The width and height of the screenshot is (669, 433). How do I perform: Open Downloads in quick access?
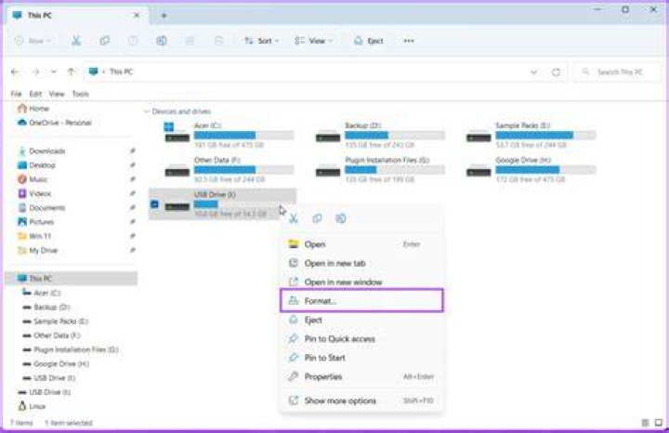[x=42, y=151]
